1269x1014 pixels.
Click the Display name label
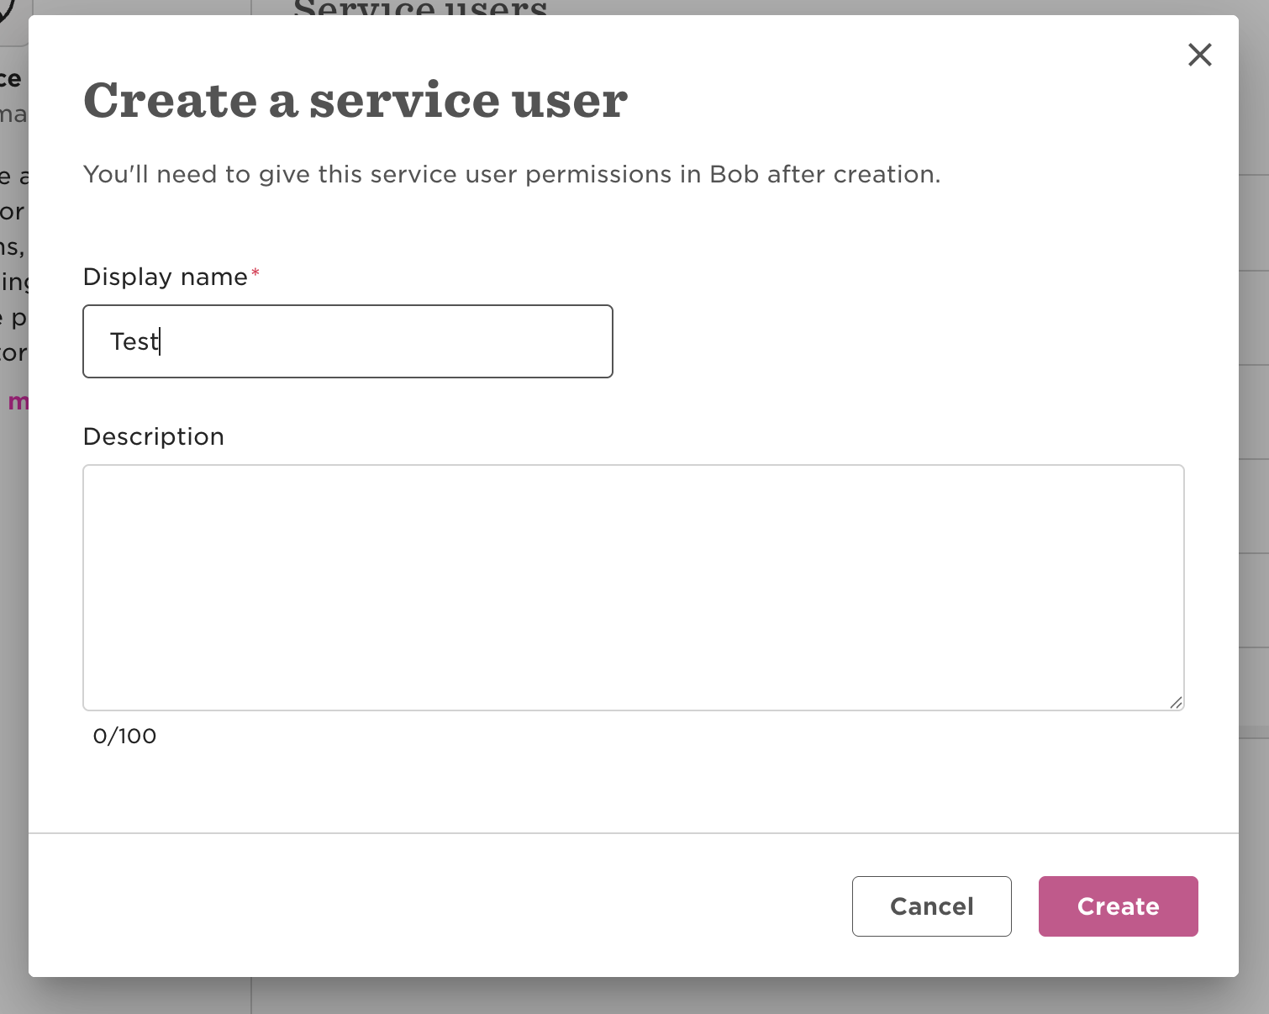point(166,277)
